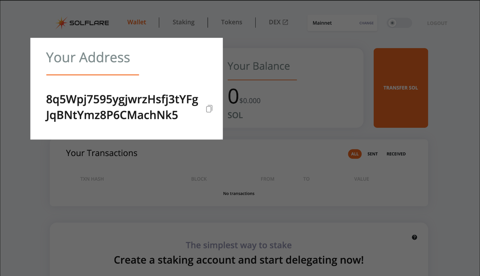
Task: Filter transactions by ALL
Action: pos(355,154)
